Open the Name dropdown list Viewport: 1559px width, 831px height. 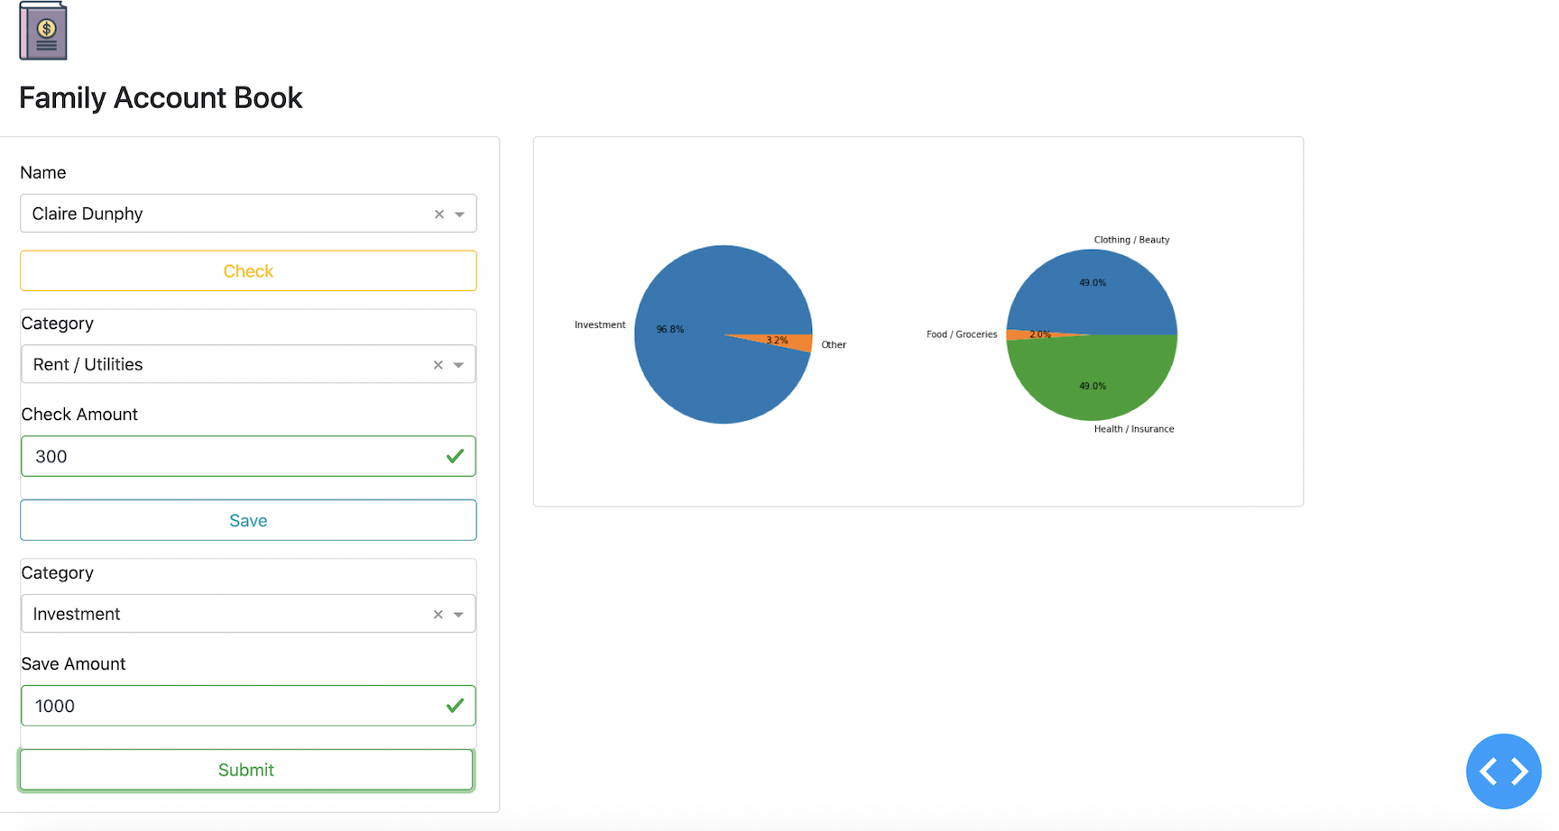coord(460,214)
